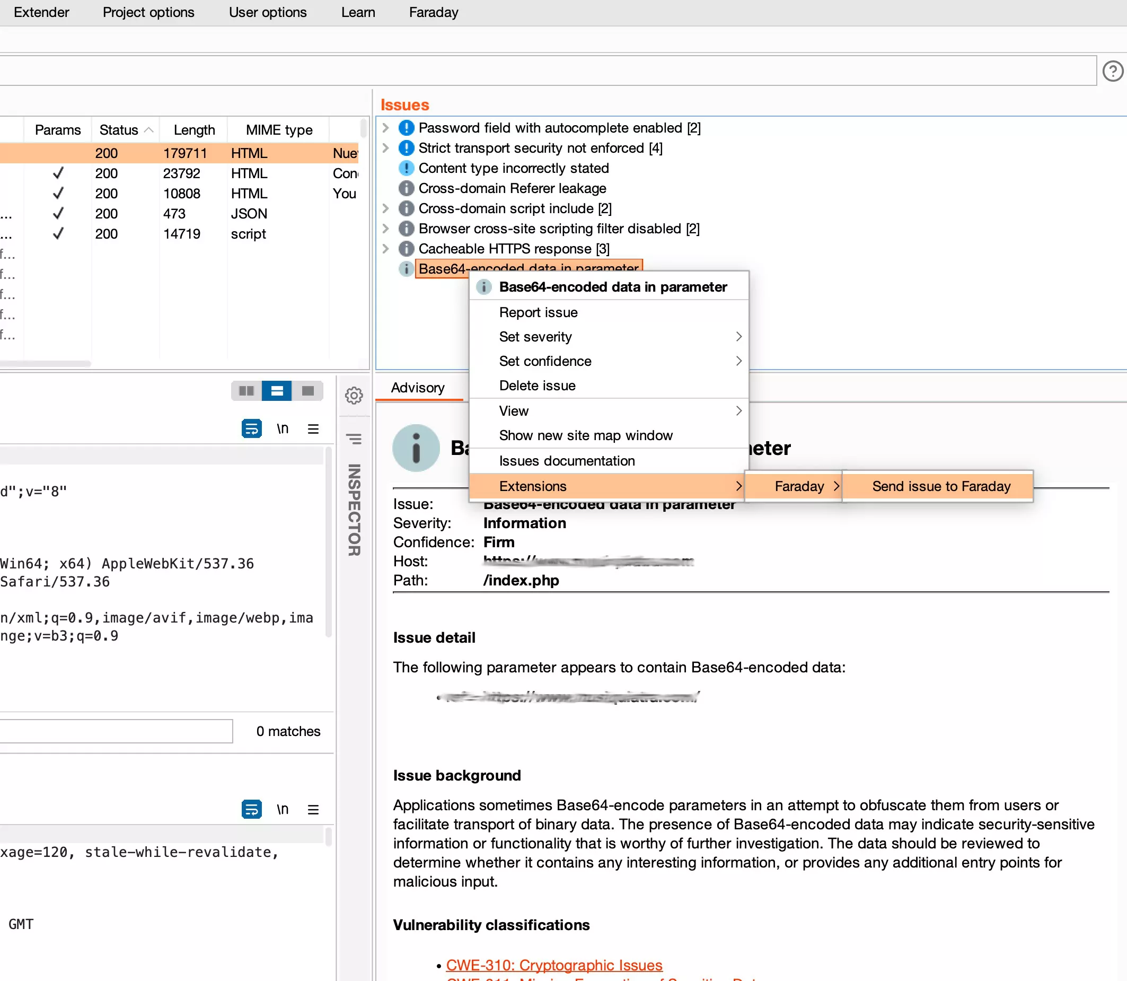Viewport: 1127px width, 981px height.
Task: Switch to the Advisory tab
Action: tap(418, 388)
